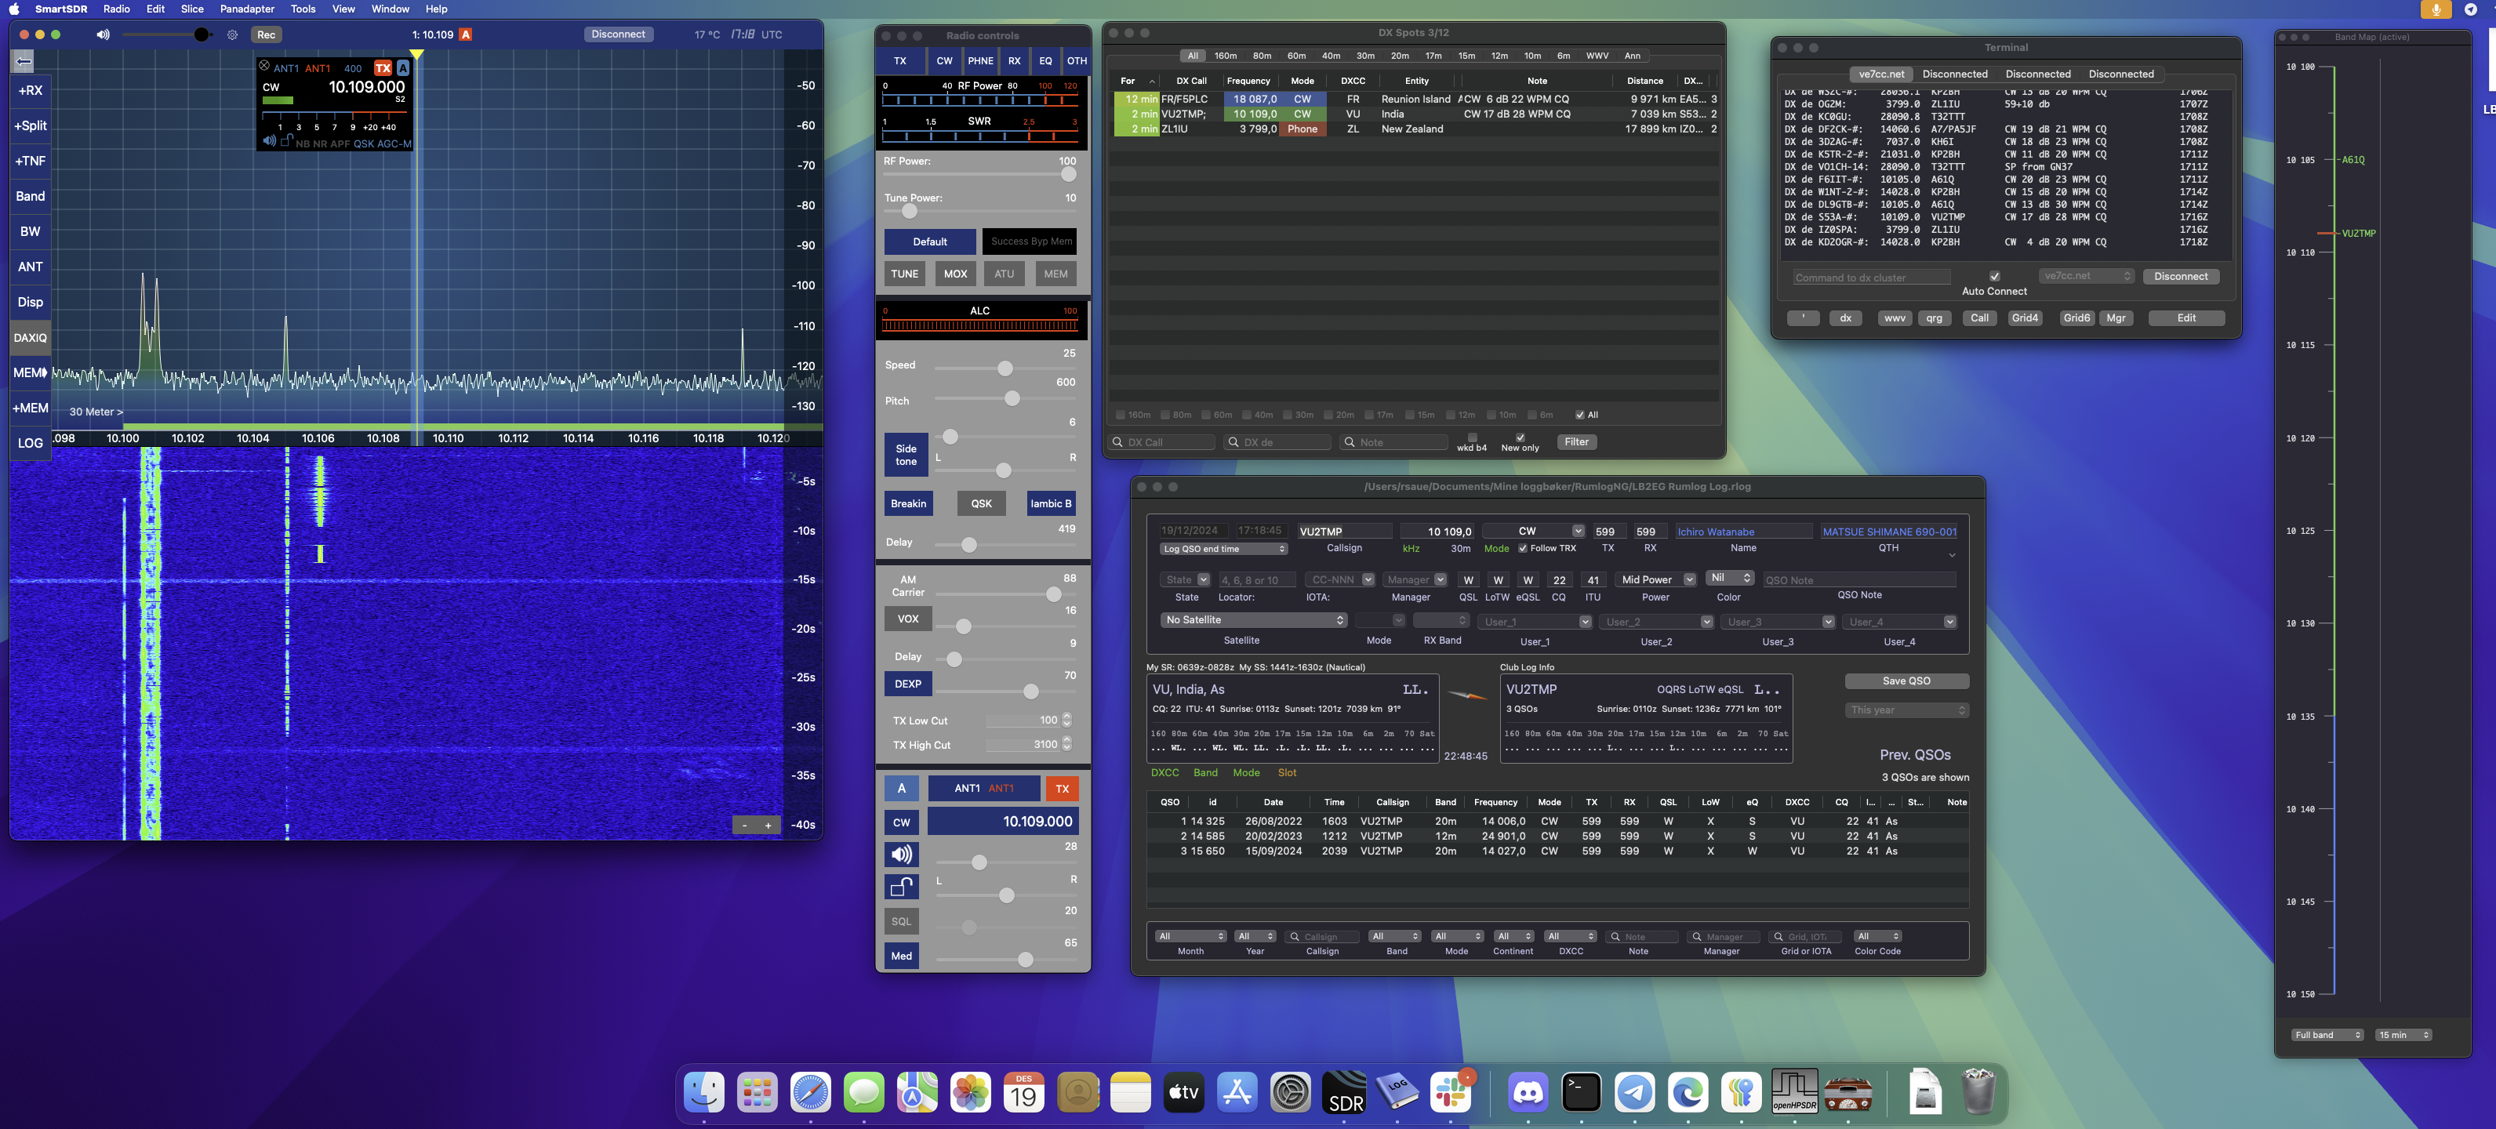This screenshot has height=1129, width=2496.
Task: Click the slice lock icon in flag
Action: pos(287,141)
